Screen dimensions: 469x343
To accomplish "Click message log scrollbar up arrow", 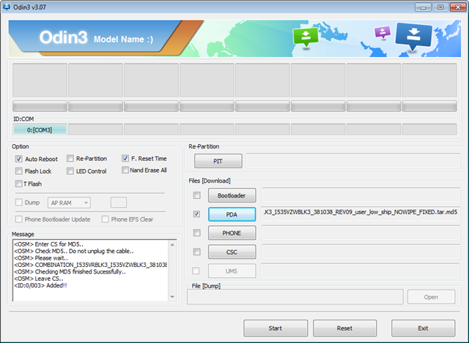I will pos(172,245).
